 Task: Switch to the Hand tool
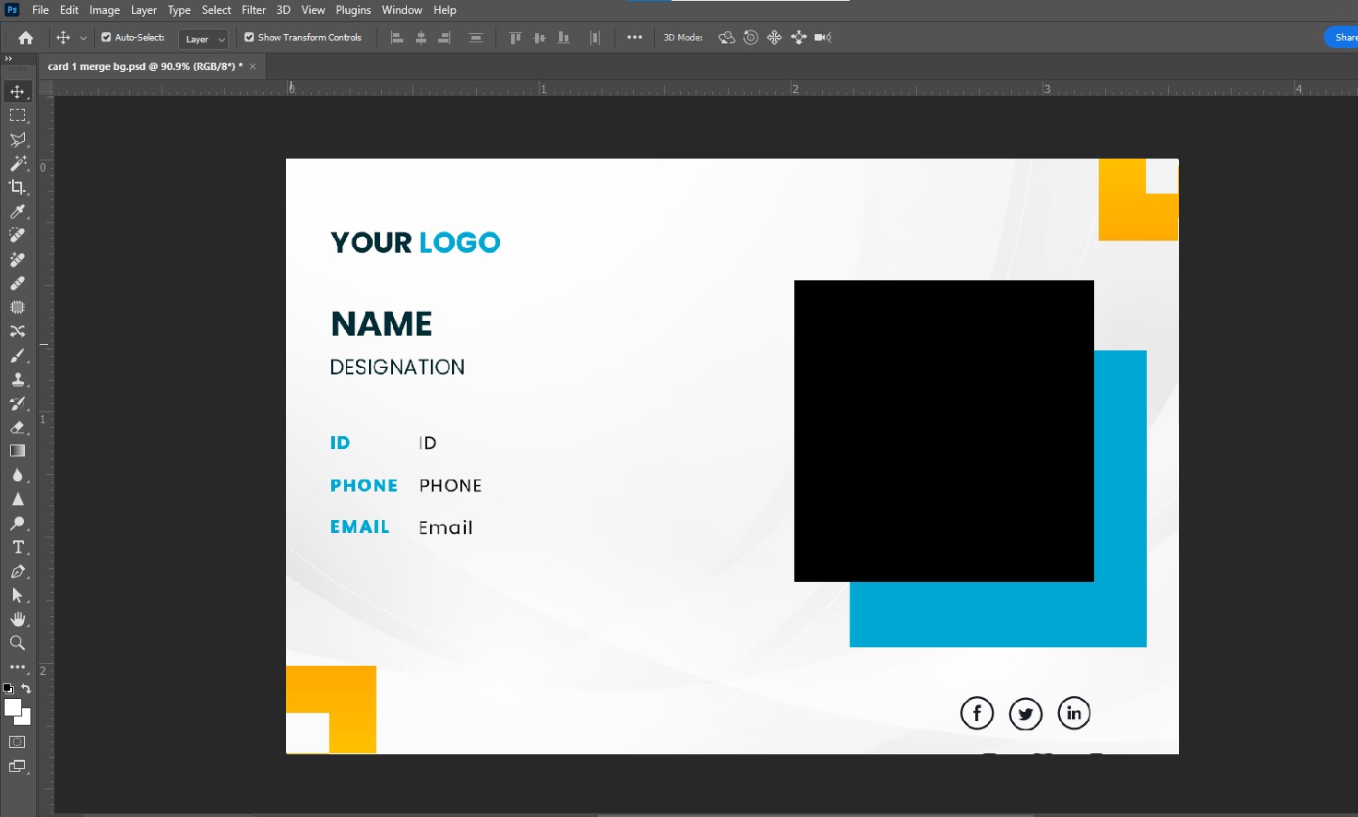17,619
